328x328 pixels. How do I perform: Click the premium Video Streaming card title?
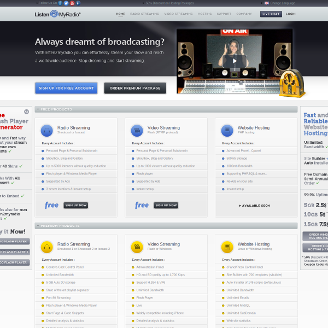[x=163, y=244]
